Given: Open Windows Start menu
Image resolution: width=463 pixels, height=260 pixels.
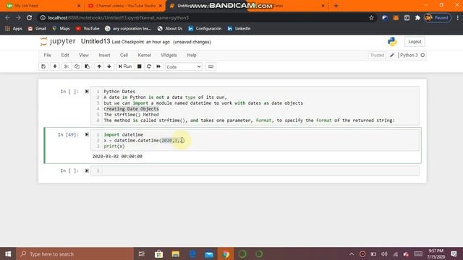Looking at the screenshot, I should coord(8,253).
